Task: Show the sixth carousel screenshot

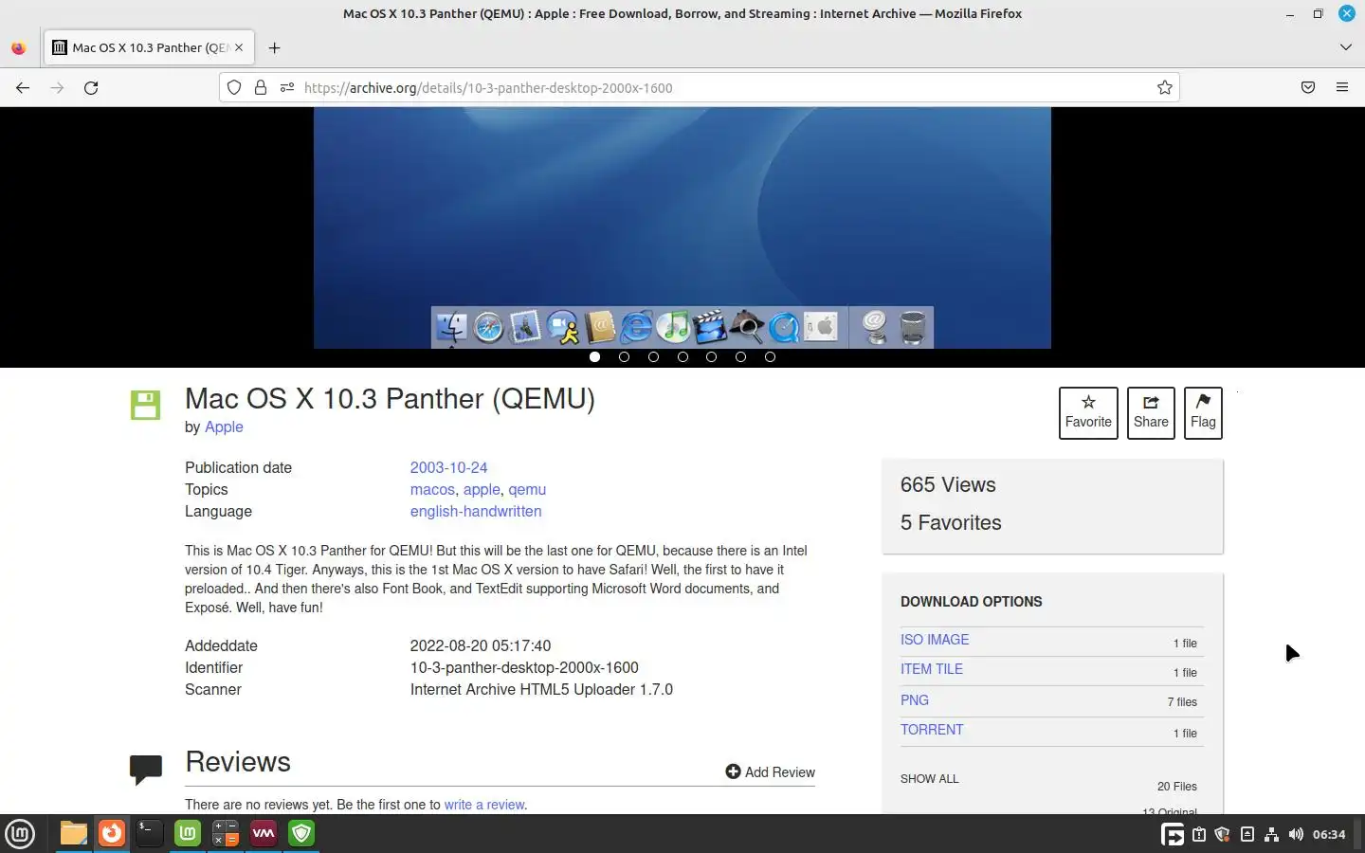Action: 740,357
